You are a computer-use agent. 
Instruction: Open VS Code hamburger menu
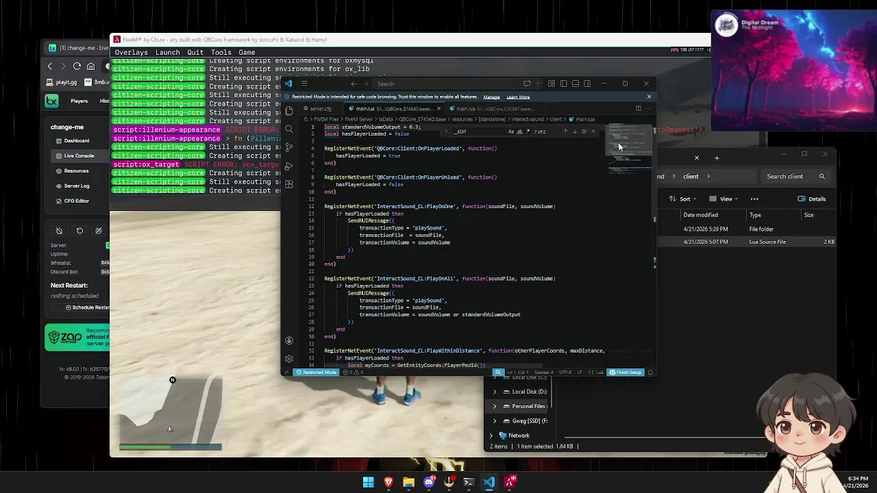click(304, 84)
